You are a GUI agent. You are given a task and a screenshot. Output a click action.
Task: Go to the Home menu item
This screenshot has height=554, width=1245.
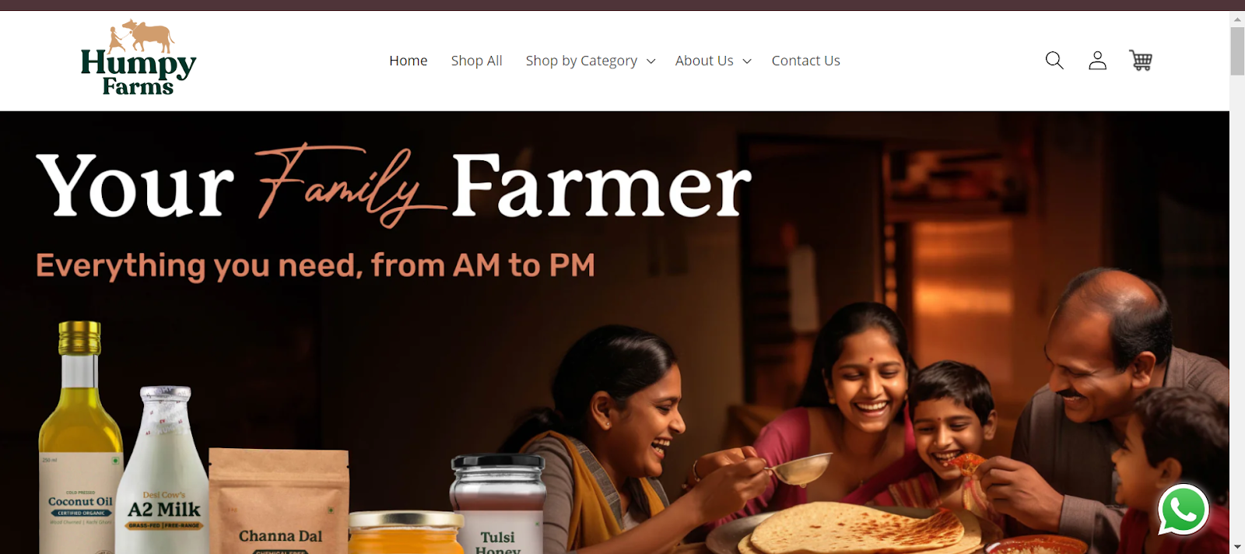point(409,61)
